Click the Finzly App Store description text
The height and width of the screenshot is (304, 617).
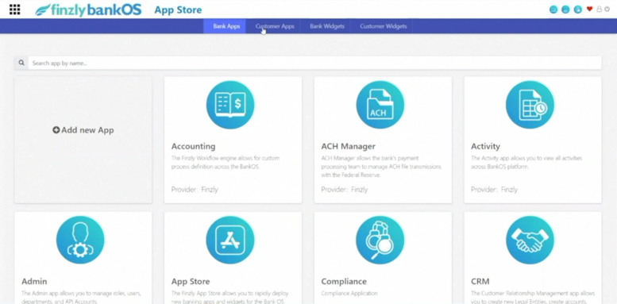229,298
